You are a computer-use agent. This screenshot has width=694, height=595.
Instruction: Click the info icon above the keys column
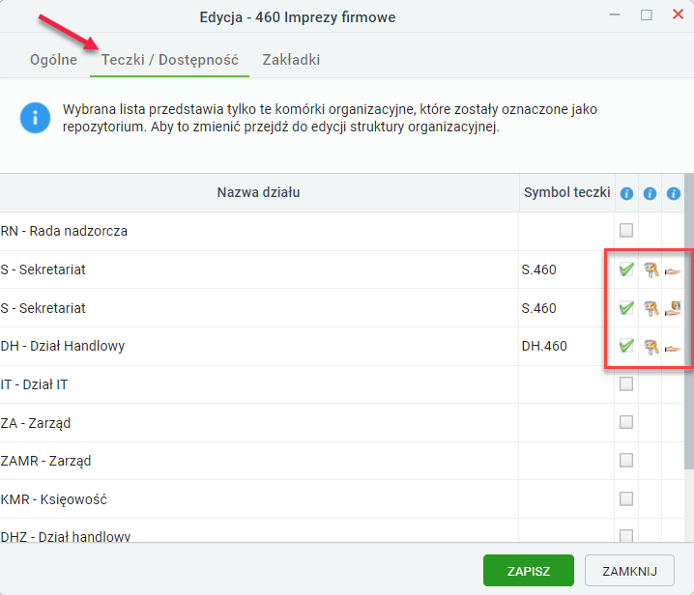coord(650,193)
